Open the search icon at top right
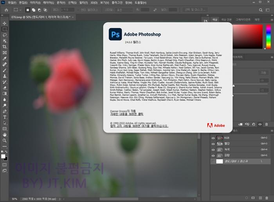Viewport: 274px width, 202px height. pyautogui.click(x=261, y=10)
